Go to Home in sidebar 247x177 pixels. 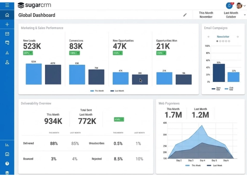7,15
